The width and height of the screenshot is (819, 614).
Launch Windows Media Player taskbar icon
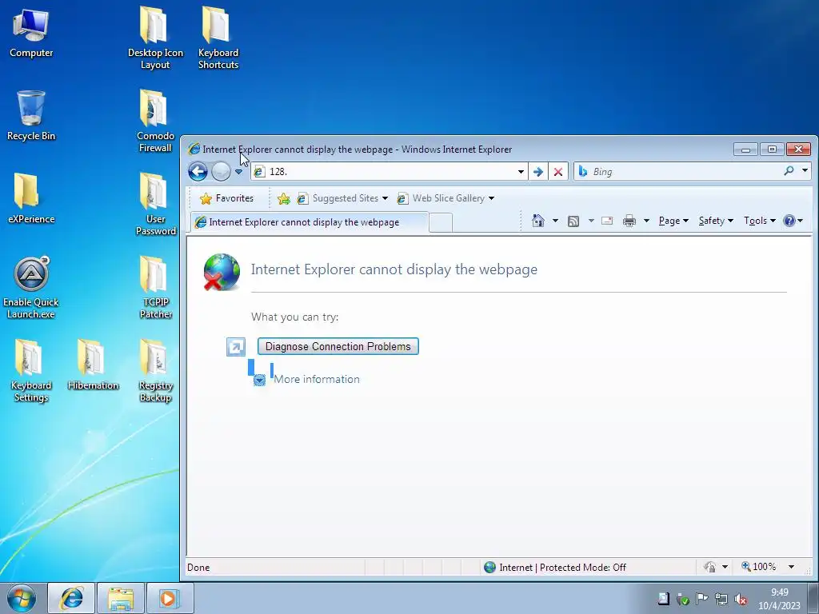(x=170, y=598)
